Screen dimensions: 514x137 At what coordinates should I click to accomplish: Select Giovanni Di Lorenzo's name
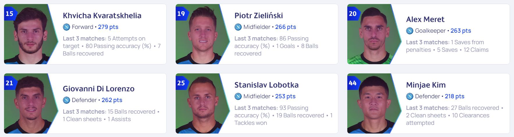(99, 89)
